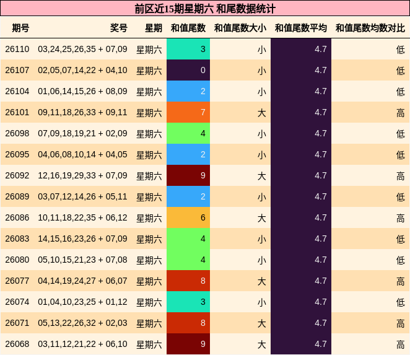This screenshot has height=355, width=410.
Task: Click the dark purple 0 cell in row 26107
Action: [x=188, y=70]
